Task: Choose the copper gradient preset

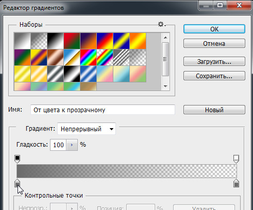Action: [56, 57]
